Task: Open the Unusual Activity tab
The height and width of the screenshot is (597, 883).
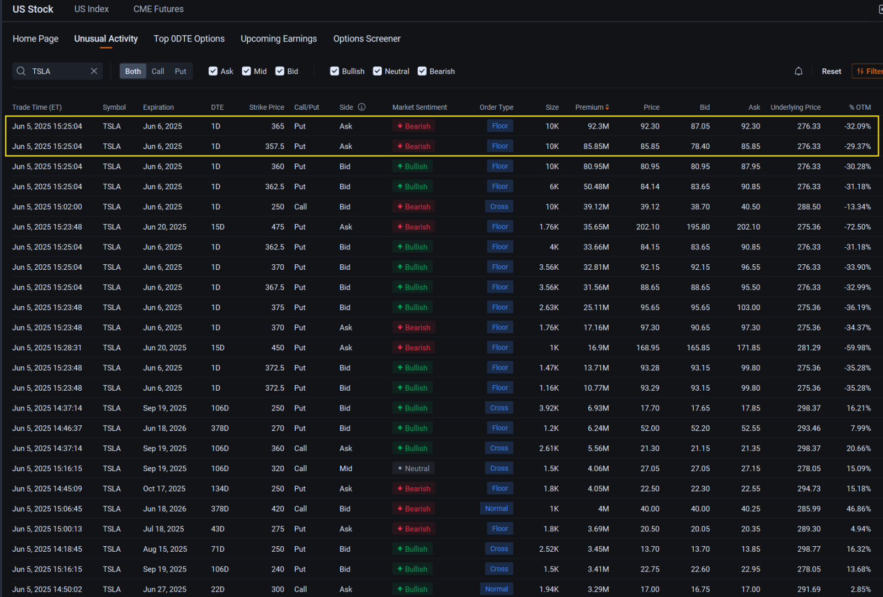Action: (x=106, y=39)
